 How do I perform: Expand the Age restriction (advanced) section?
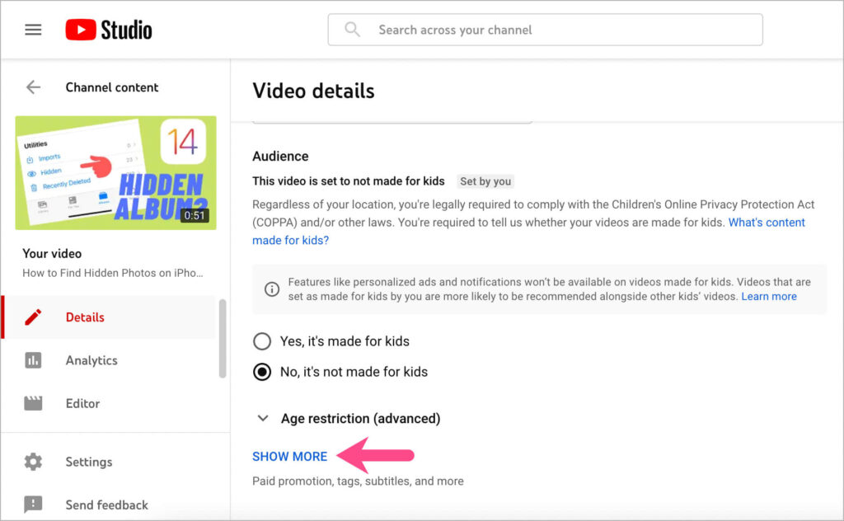tap(263, 418)
